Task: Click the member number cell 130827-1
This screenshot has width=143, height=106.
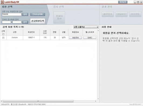Action: click(x=31, y=38)
